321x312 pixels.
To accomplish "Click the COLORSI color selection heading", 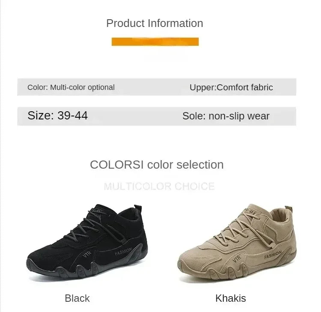I will coord(157,165).
